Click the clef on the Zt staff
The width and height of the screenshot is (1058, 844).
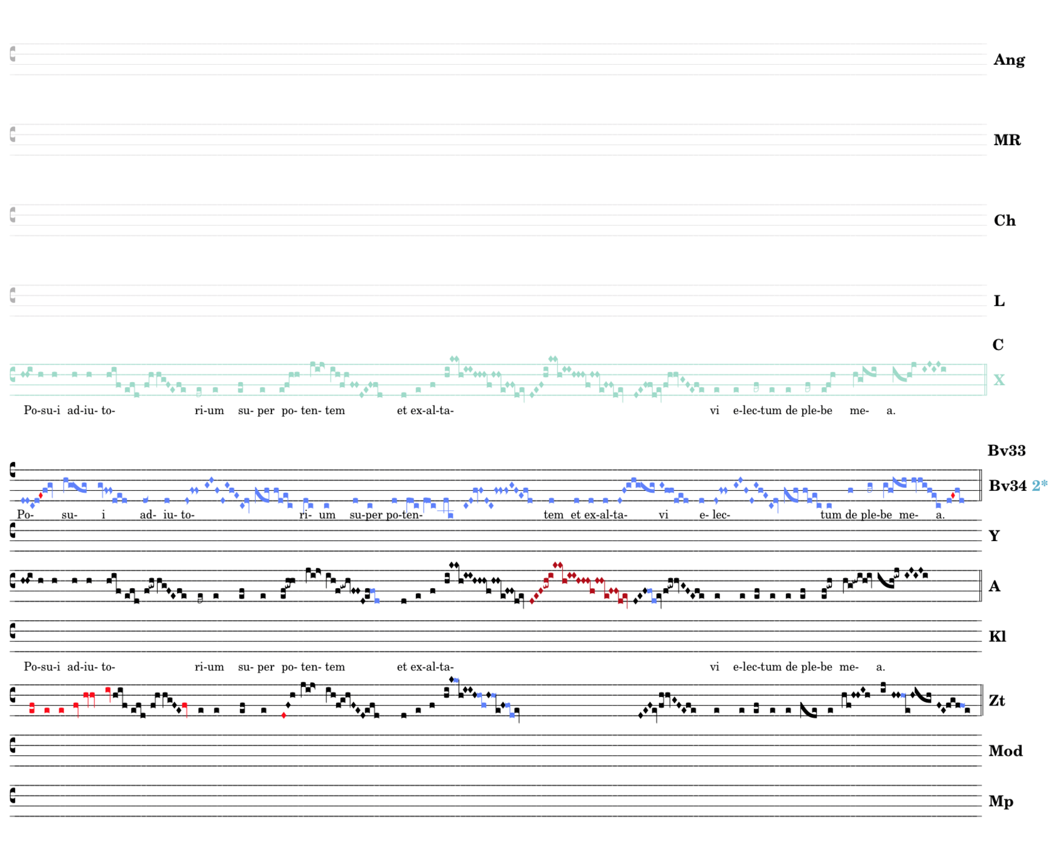pos(12,695)
